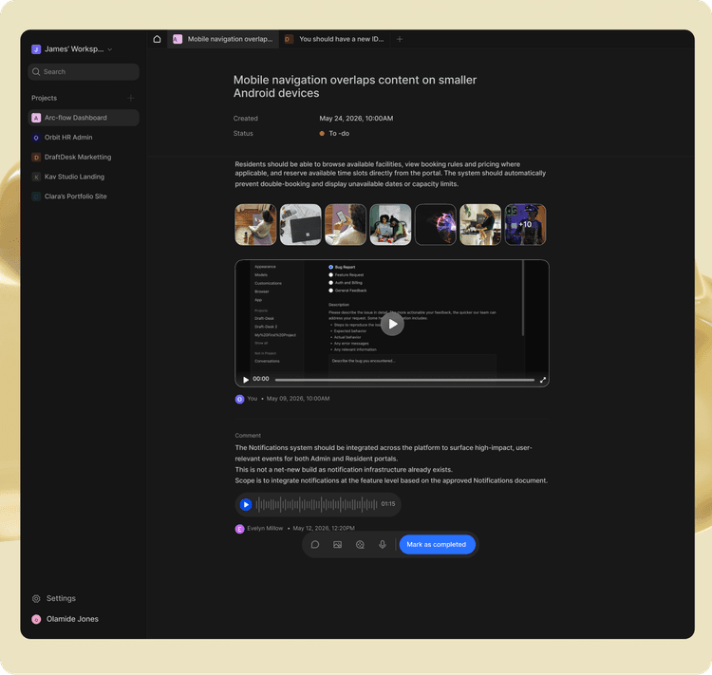Click the search magnifier icon

(x=36, y=72)
